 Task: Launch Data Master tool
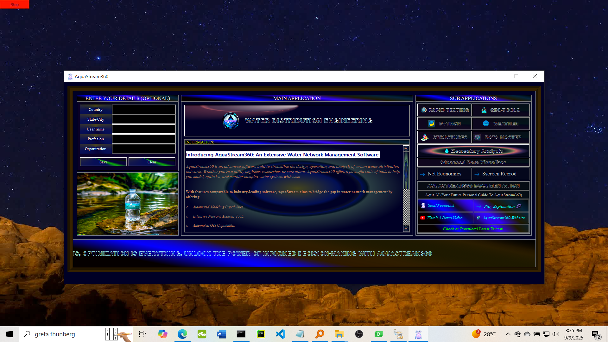(500, 137)
